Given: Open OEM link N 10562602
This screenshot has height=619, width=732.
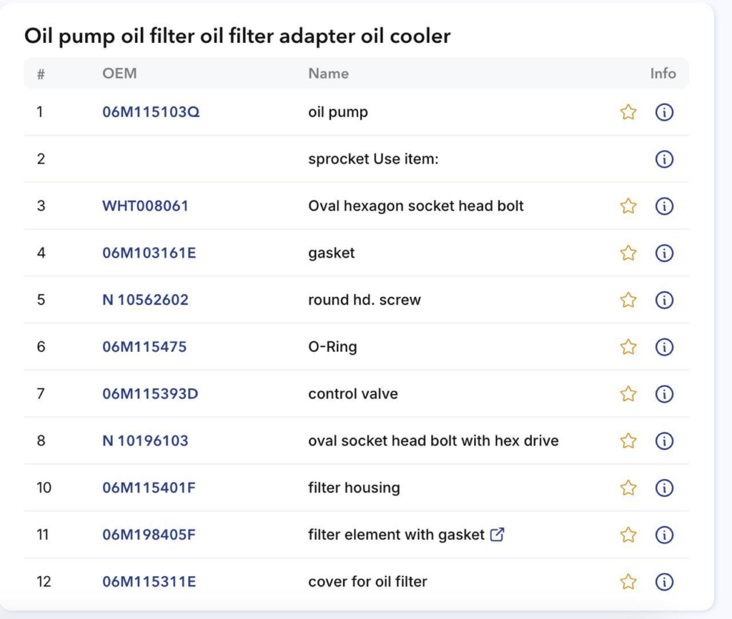Looking at the screenshot, I should click(x=145, y=300).
